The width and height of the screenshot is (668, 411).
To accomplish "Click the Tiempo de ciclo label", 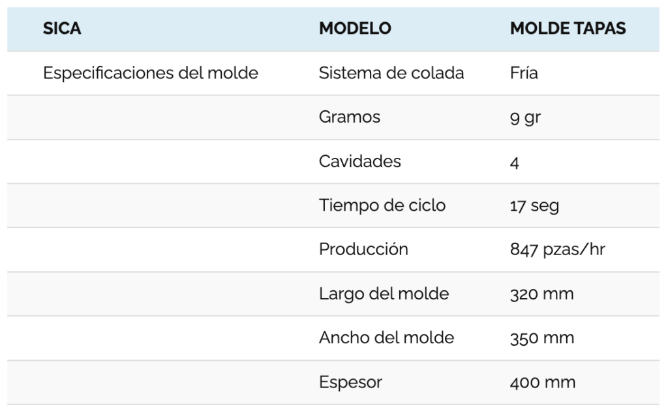I will (382, 205).
